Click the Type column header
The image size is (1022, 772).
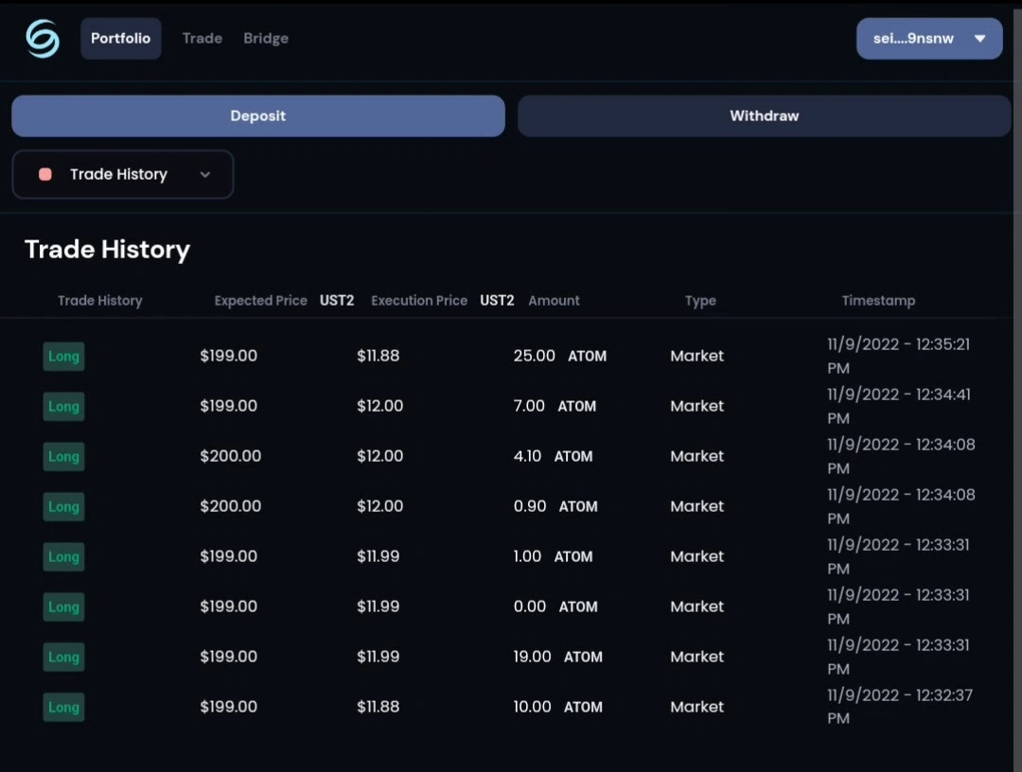[700, 300]
